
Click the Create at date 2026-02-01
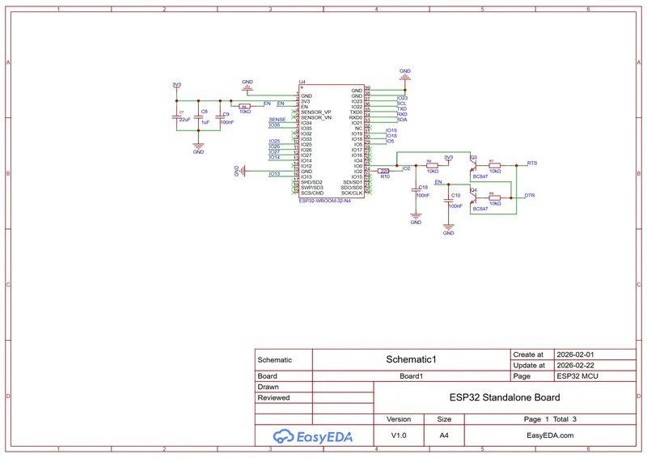click(x=575, y=354)
